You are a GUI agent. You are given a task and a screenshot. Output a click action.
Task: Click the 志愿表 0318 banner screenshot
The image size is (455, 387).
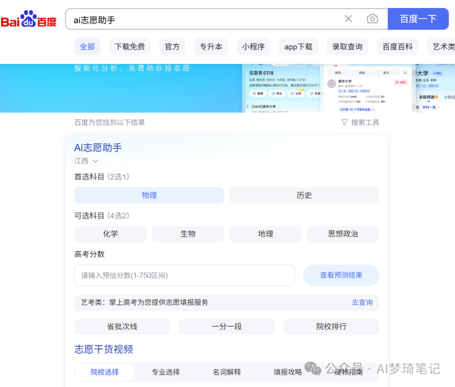pyautogui.click(x=281, y=88)
